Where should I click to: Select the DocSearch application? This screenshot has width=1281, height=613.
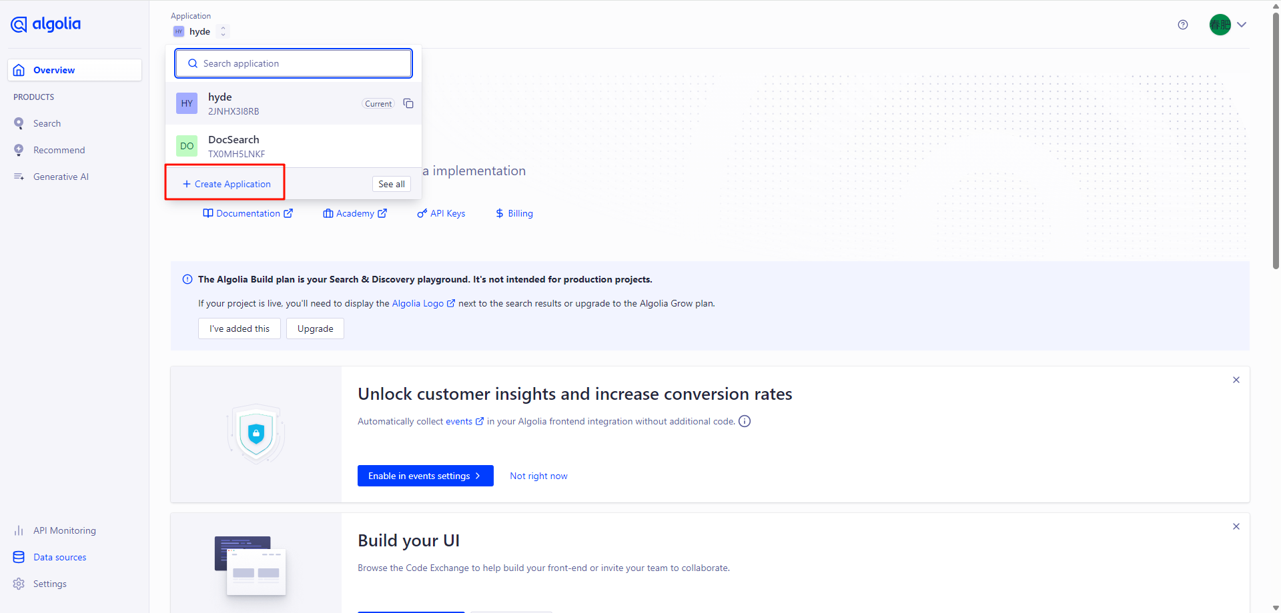[x=294, y=146]
